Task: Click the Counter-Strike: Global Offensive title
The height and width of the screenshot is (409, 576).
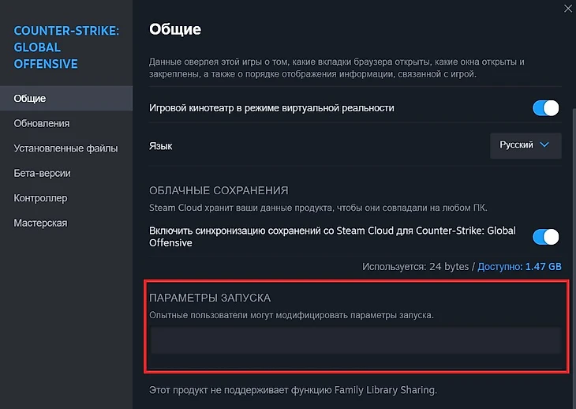Action: [66, 47]
